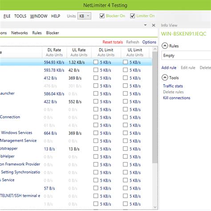Screen dimensions: 211x211
Task: Open the Options link
Action: coord(149,42)
